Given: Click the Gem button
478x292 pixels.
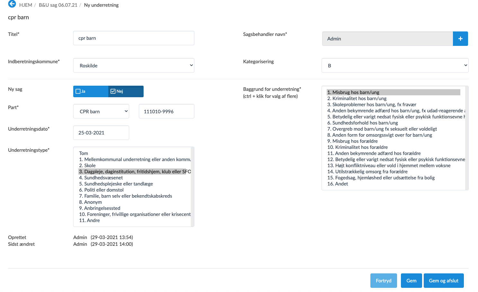Looking at the screenshot, I should coord(411,281).
